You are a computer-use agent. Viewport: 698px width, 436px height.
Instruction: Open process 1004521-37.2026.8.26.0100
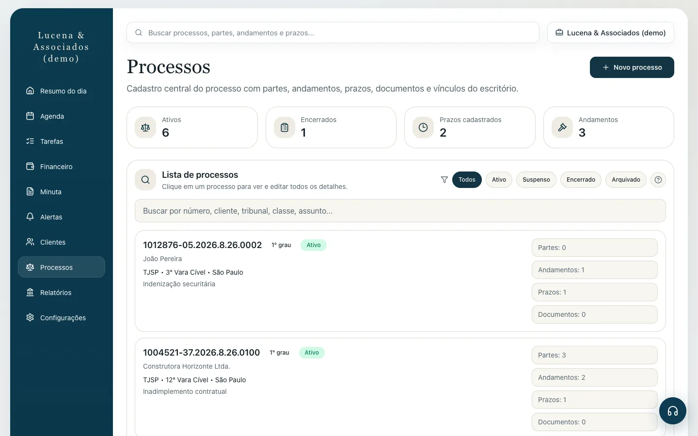pyautogui.click(x=201, y=353)
